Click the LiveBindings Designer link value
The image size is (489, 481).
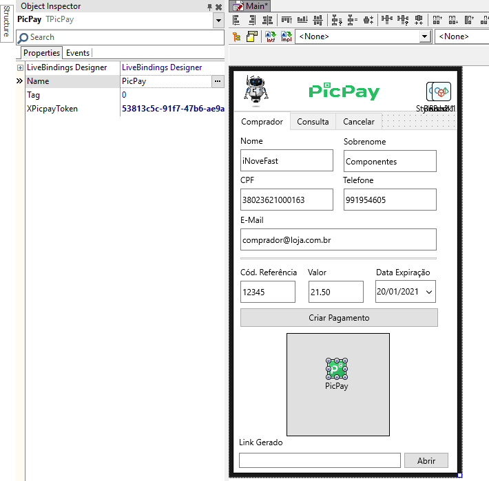coord(162,67)
